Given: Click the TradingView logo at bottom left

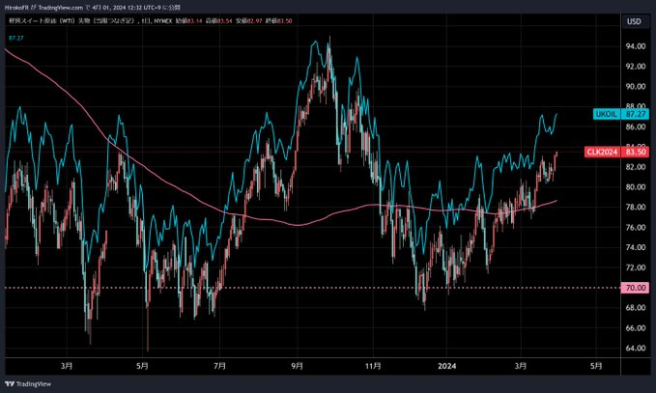Looking at the screenshot, I should pyautogui.click(x=28, y=383).
